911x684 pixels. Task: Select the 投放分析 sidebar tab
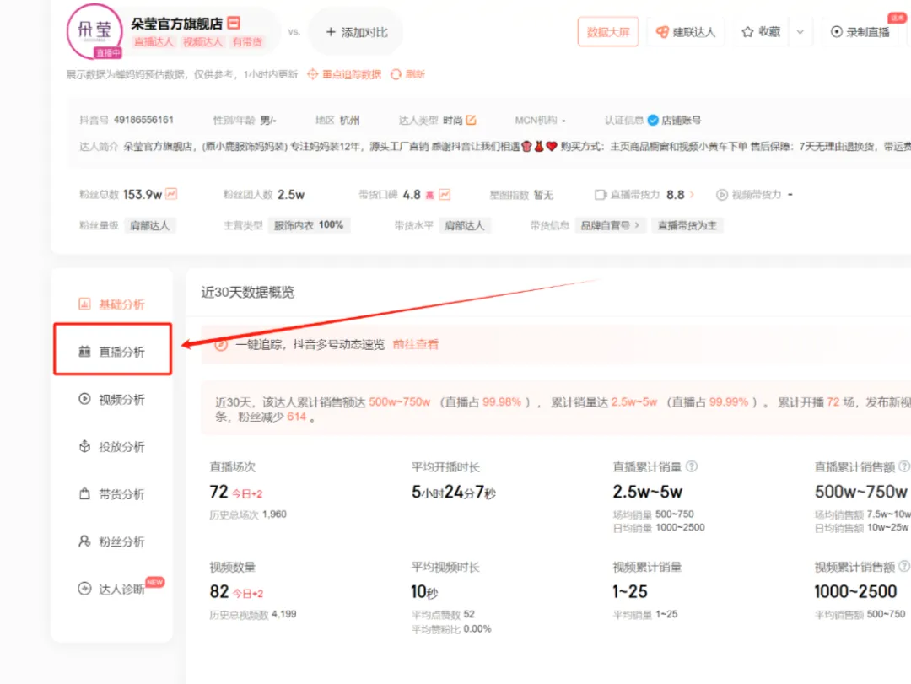(x=111, y=446)
